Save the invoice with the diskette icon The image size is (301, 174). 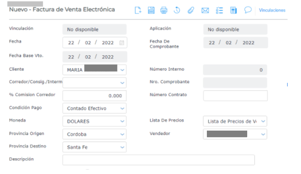pyautogui.click(x=151, y=11)
